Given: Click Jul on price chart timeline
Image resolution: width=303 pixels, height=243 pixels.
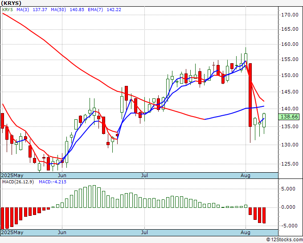Looking at the screenshot, I should click(144, 175).
